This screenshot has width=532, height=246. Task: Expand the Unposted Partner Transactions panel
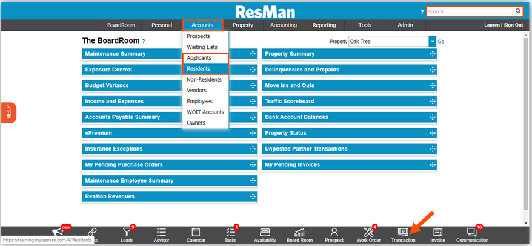349,149
